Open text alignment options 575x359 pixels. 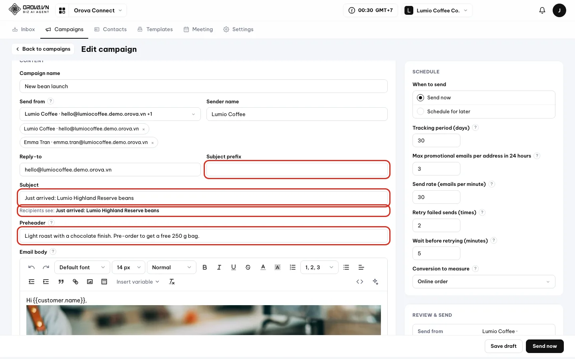tap(361, 267)
